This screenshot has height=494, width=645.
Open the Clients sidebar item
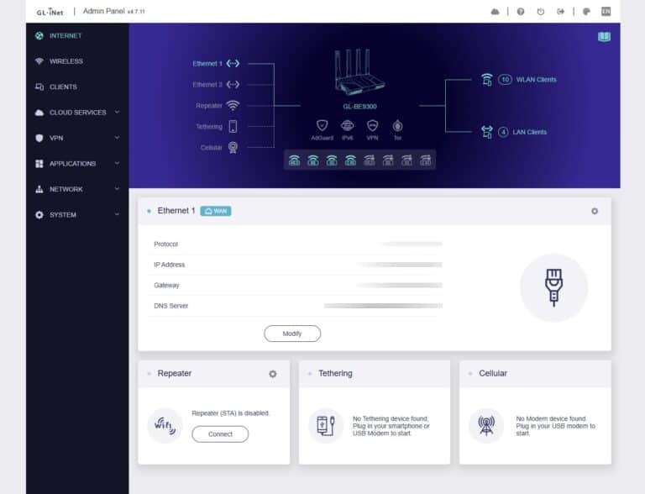coord(77,87)
